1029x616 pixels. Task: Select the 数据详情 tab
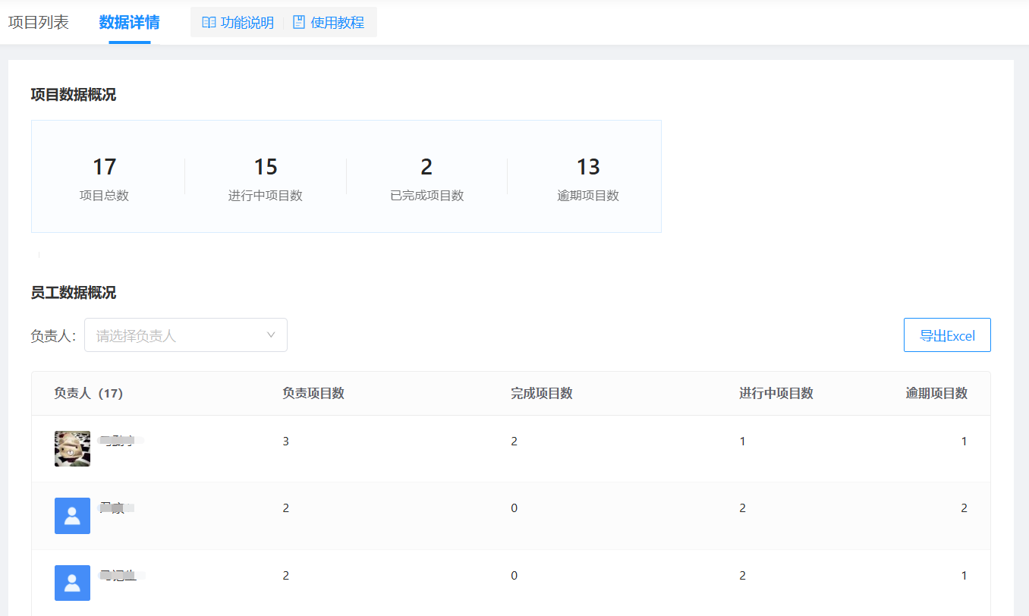pyautogui.click(x=129, y=23)
